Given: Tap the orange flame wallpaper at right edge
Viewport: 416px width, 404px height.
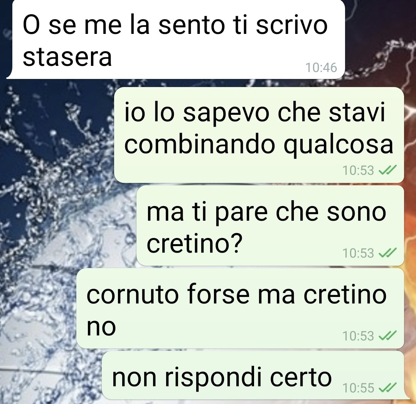Looking at the screenshot, I should 410,238.
